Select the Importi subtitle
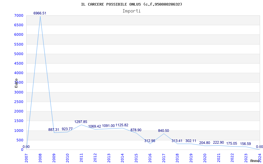Screen dimensions: 263x164 [x=131, y=11]
